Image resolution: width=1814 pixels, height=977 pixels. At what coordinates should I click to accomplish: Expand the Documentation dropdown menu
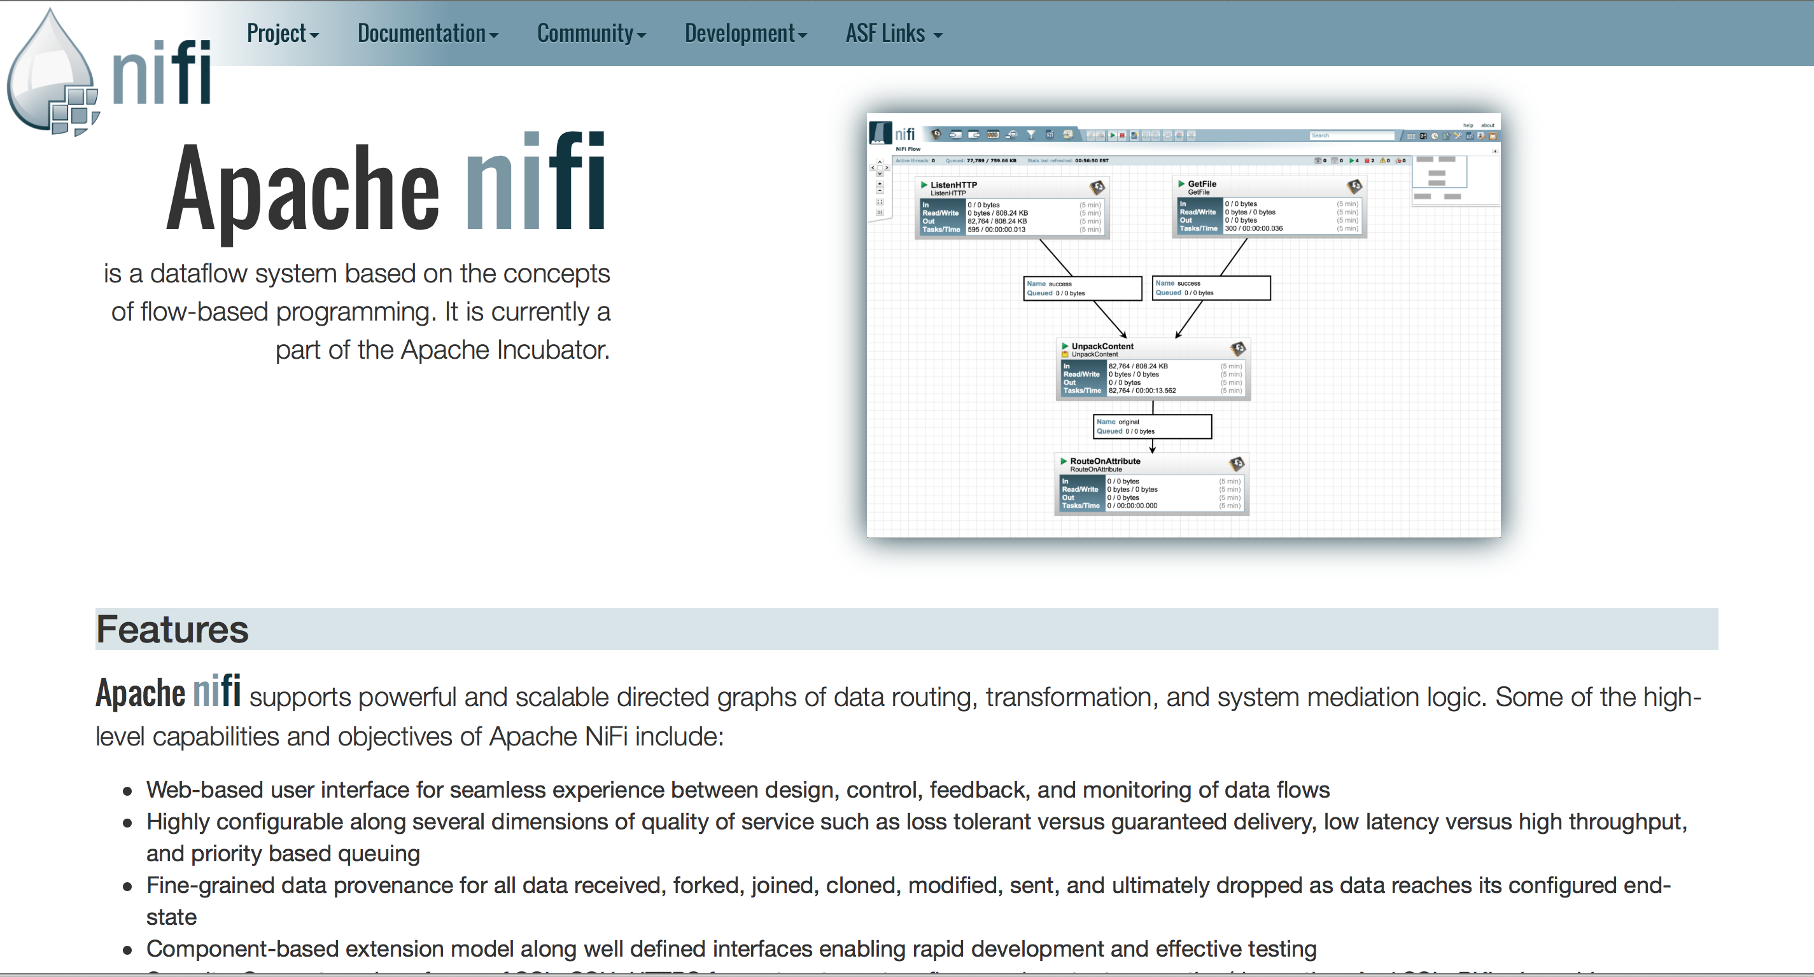point(428,33)
